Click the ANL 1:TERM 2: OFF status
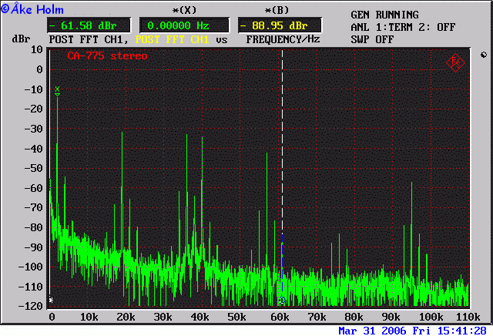Image resolution: width=493 pixels, height=336 pixels. [403, 27]
